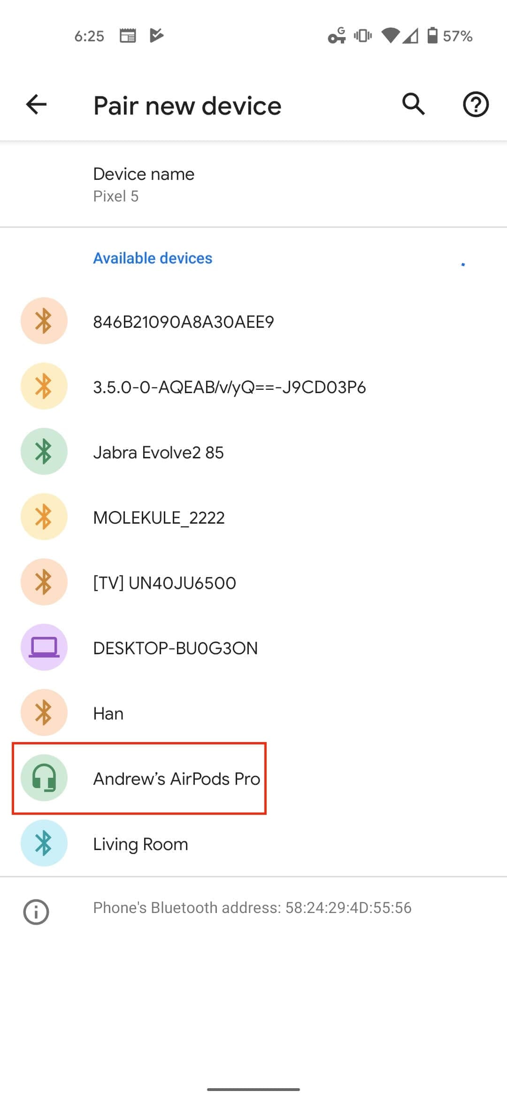Screen dimensions: 507x1099
Task: Choose DESKTOP-BU0G3ON from available devices
Action: point(253,648)
